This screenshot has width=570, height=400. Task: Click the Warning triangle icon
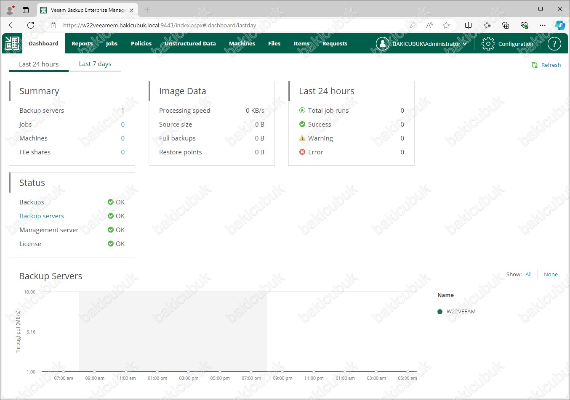click(x=302, y=138)
